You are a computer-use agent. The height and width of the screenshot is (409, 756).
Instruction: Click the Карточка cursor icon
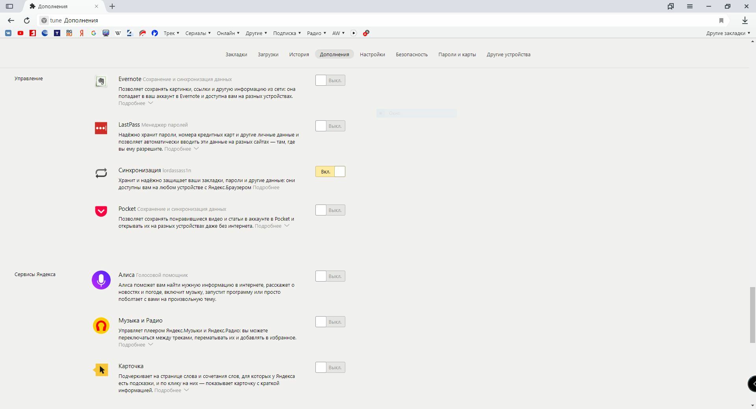(101, 370)
